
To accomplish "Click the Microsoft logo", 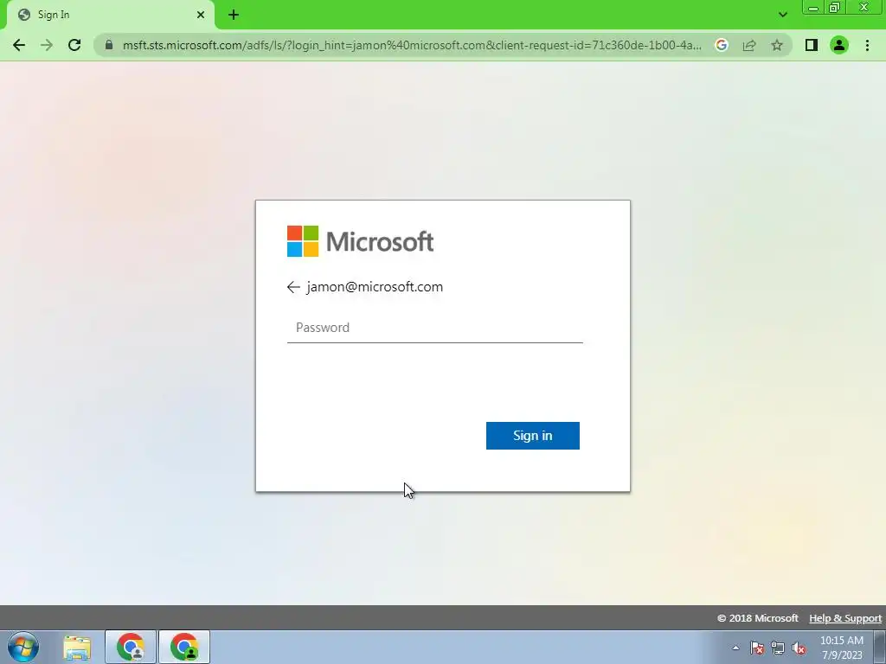I will coord(360,241).
